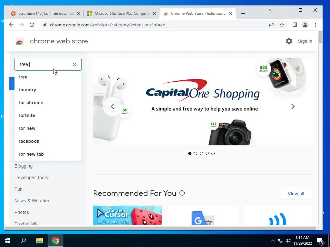The height and width of the screenshot is (247, 330).
Task: Show next carousel banner
Action: [293, 106]
